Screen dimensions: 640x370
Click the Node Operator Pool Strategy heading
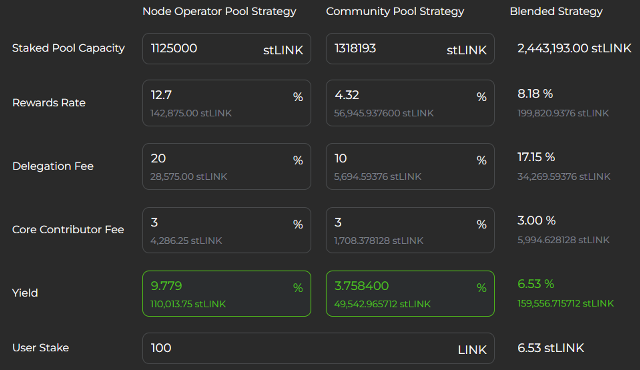tap(219, 12)
